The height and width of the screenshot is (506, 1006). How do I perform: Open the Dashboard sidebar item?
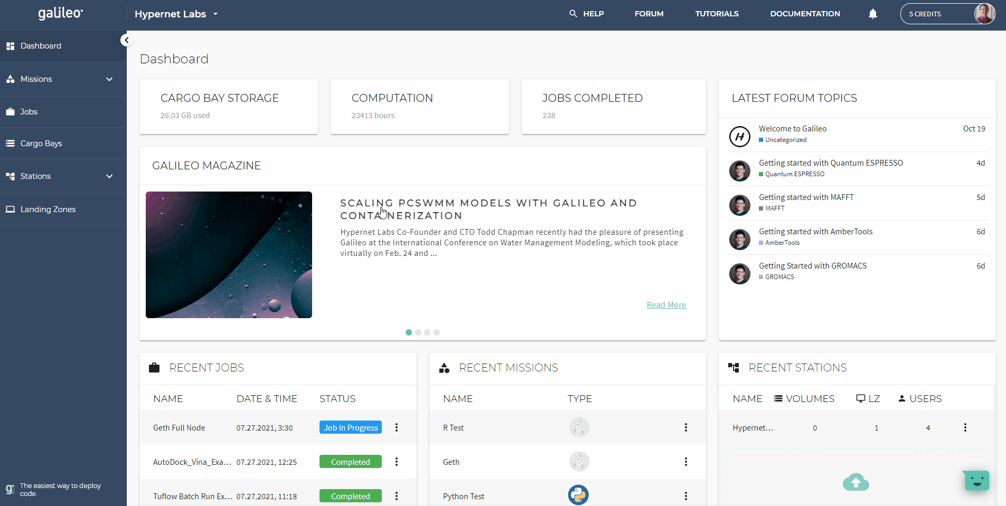(x=63, y=46)
